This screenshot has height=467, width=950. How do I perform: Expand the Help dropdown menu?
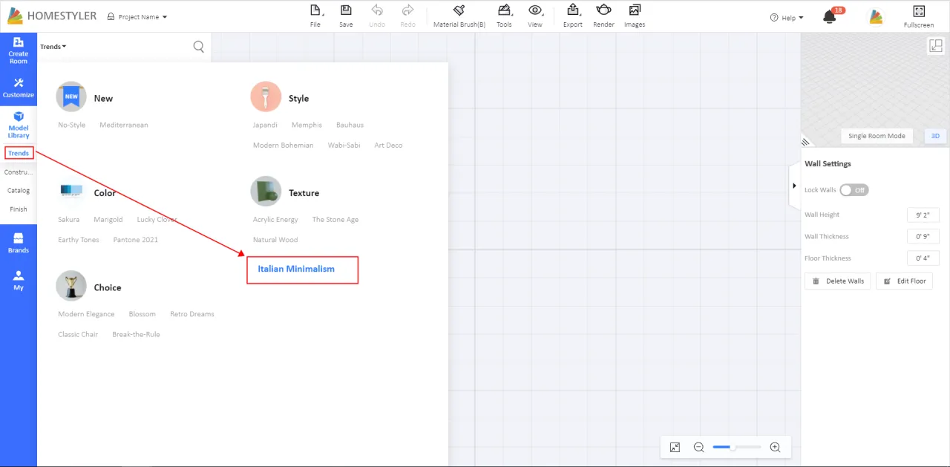click(787, 18)
